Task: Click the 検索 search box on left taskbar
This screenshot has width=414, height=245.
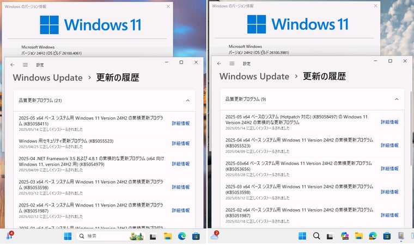Action: (x=111, y=236)
